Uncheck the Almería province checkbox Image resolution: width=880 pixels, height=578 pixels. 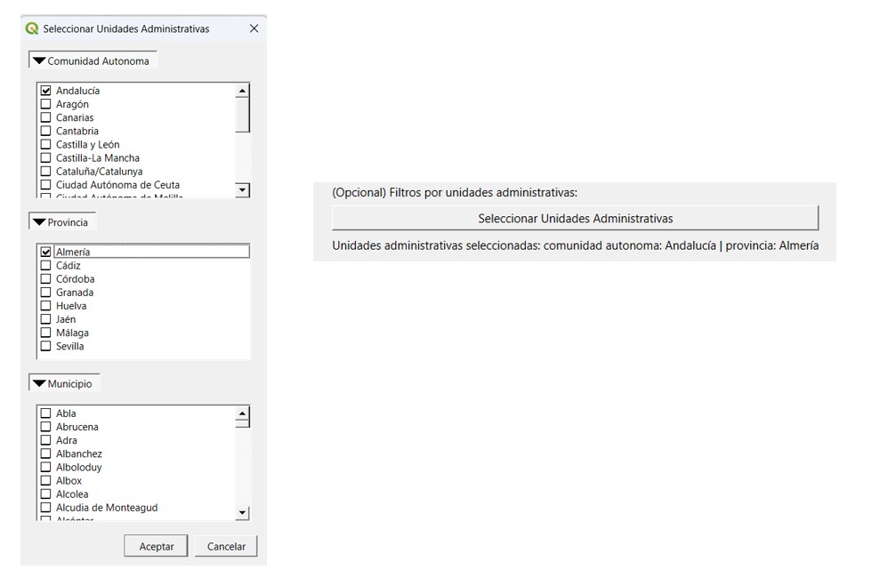pos(46,253)
